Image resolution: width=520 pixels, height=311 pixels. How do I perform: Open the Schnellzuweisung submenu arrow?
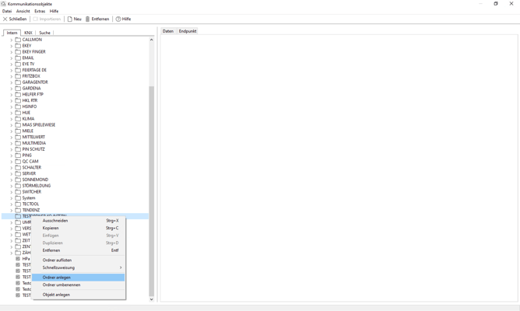(x=121, y=267)
